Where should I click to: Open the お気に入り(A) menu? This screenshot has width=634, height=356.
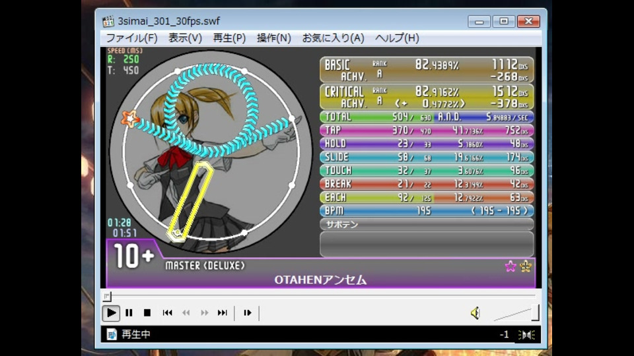coord(333,38)
